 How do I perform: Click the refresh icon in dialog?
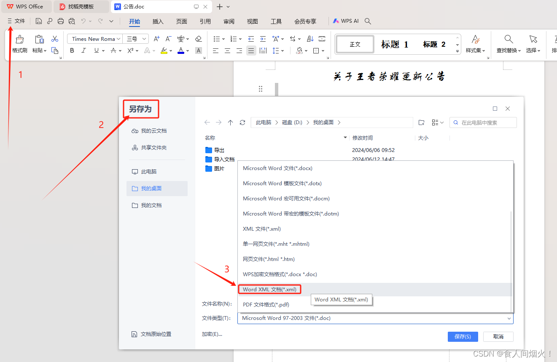[x=242, y=122]
